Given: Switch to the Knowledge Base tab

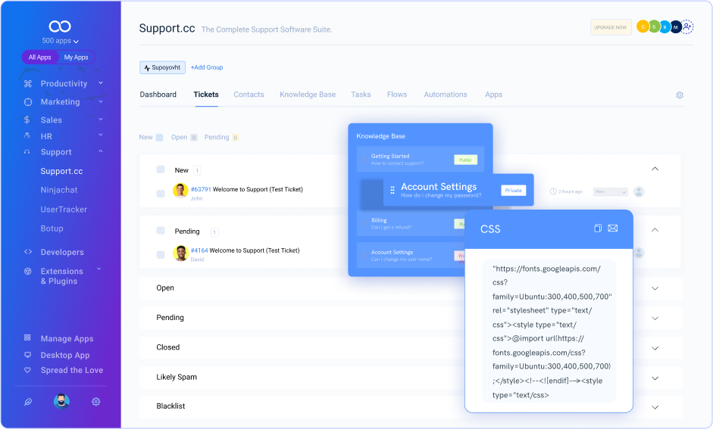Looking at the screenshot, I should pos(308,95).
